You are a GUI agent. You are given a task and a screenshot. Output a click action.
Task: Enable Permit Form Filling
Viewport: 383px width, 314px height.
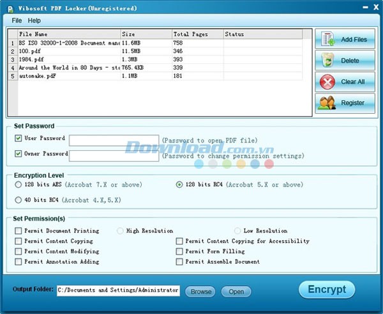point(179,251)
